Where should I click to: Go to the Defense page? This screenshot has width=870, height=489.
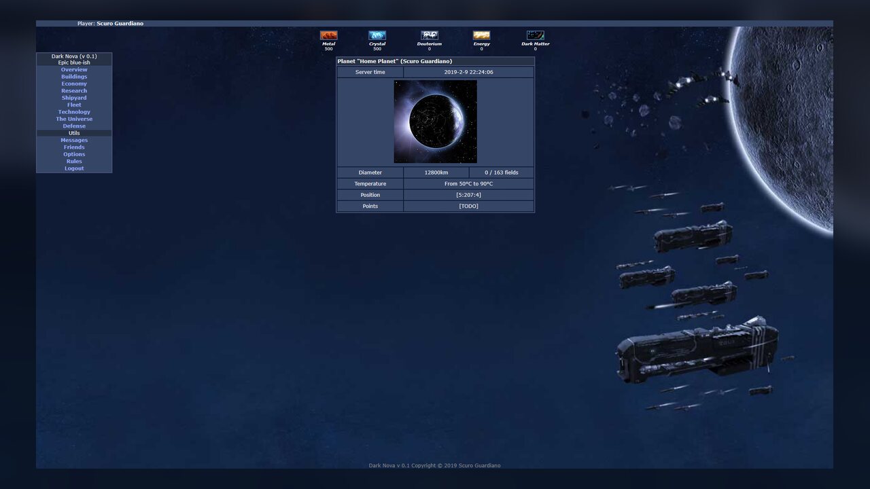click(x=74, y=126)
